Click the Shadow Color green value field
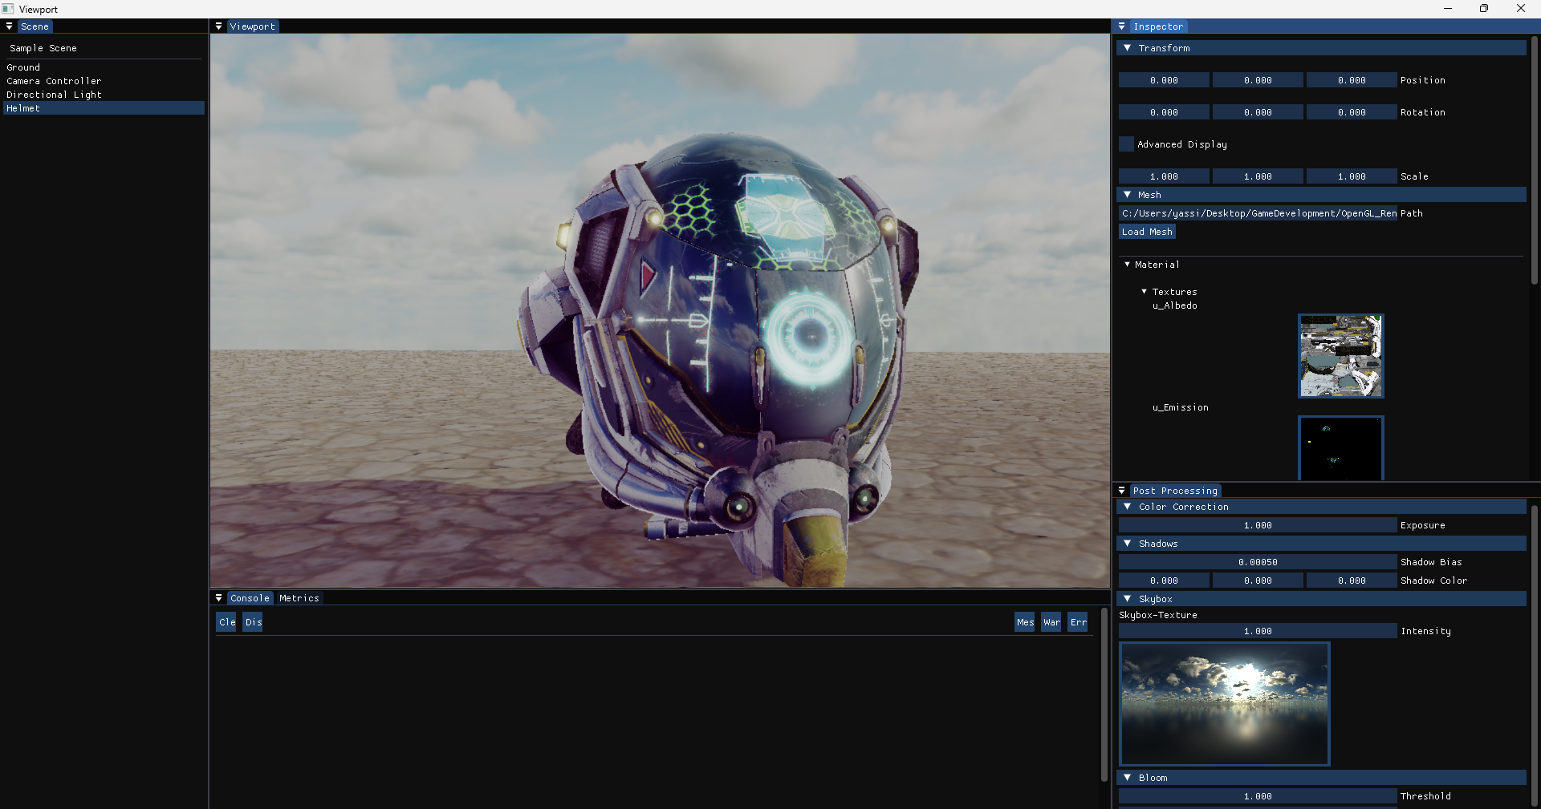The width and height of the screenshot is (1541, 809). pos(1258,580)
